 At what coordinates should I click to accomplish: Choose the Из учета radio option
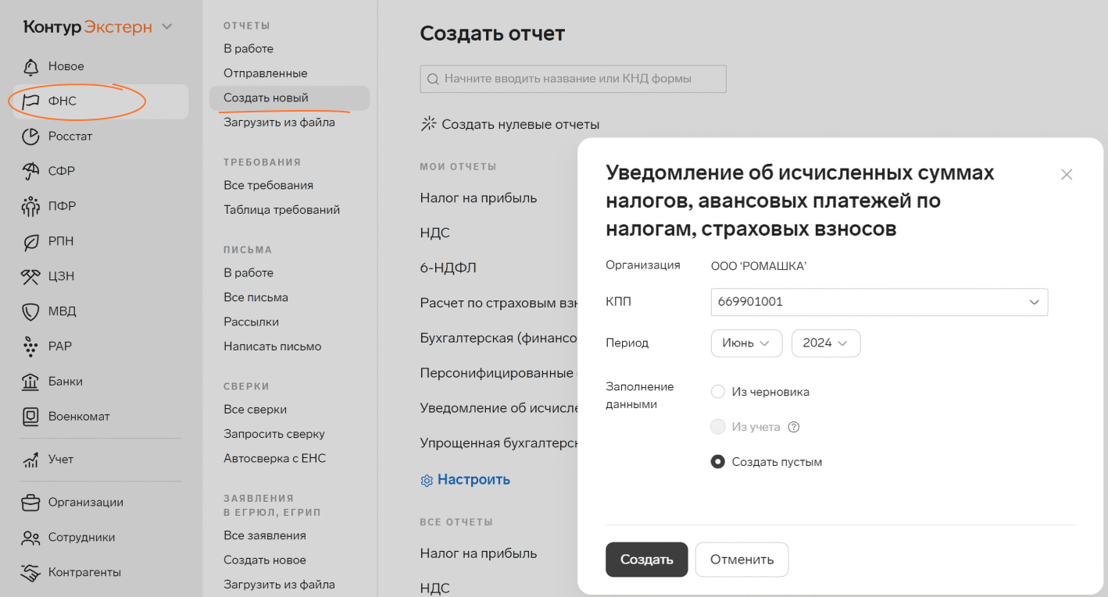point(717,427)
